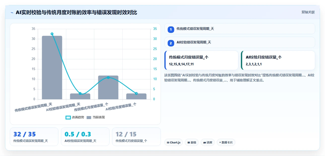Click the 当前表现 legend gray swatch
This screenshot has height=156, width=325.
(x=89, y=117)
